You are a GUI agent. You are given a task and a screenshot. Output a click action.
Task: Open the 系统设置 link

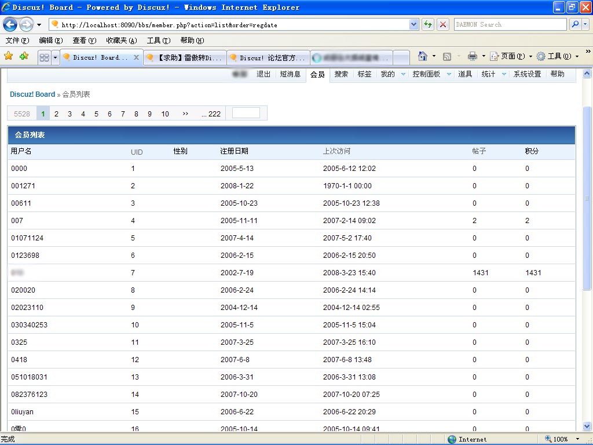tap(527, 74)
